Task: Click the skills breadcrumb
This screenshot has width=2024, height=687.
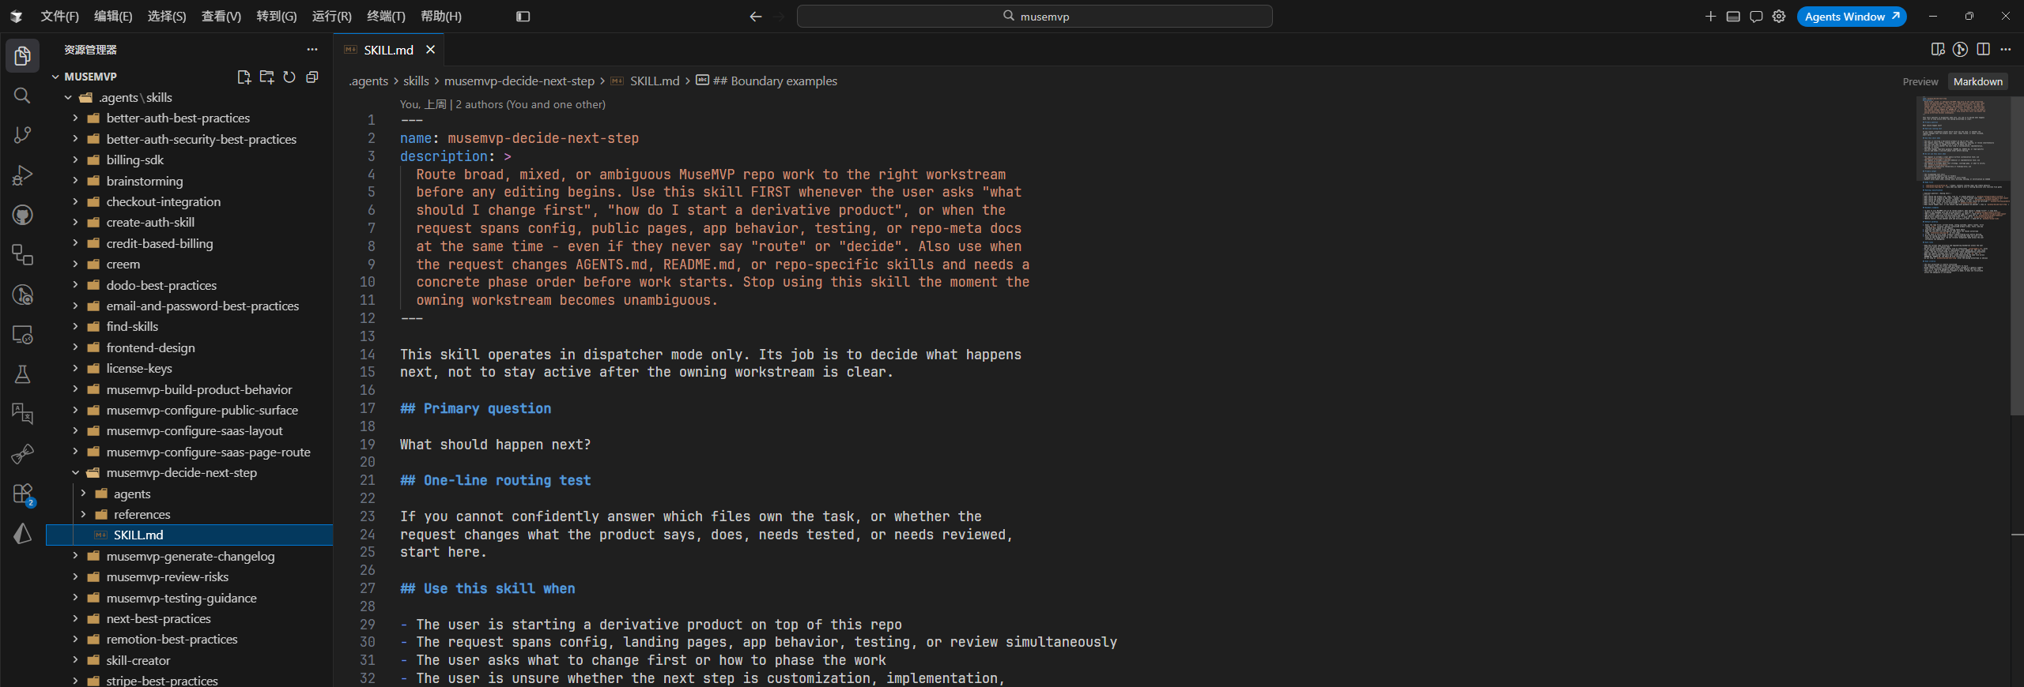Action: tap(416, 81)
